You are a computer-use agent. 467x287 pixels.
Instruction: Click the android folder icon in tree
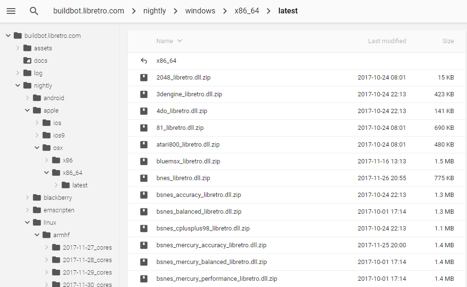point(37,98)
